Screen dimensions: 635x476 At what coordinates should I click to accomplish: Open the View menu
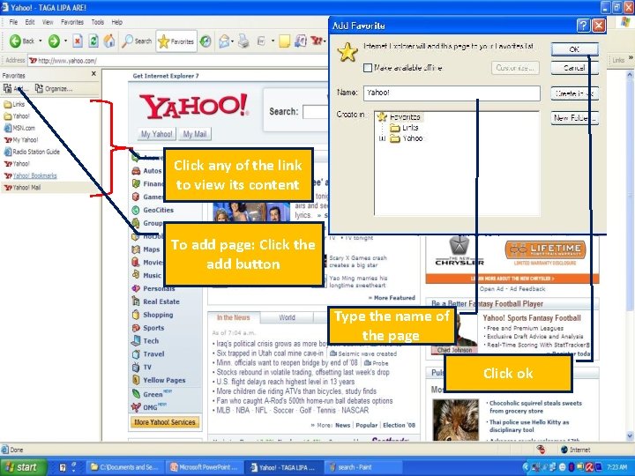[48, 22]
